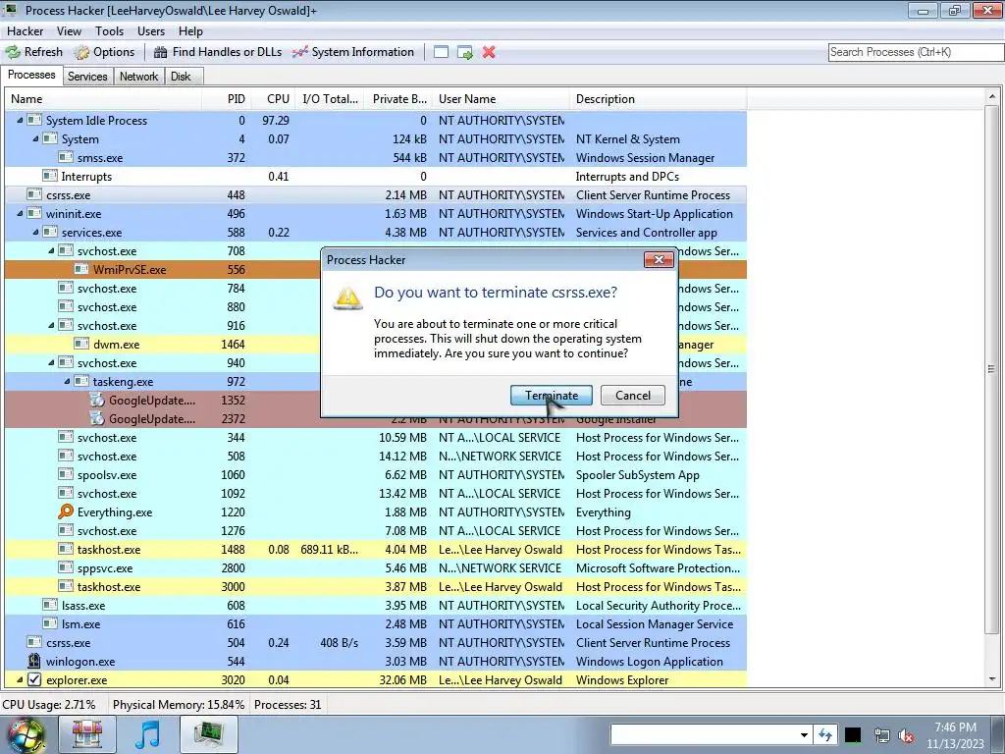Click the black square tray icon

pyautogui.click(x=853, y=735)
